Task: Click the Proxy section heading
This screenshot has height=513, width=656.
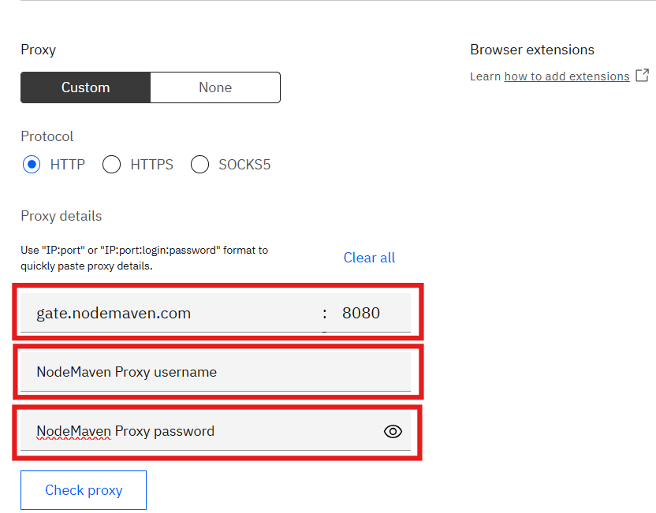Action: pos(38,50)
